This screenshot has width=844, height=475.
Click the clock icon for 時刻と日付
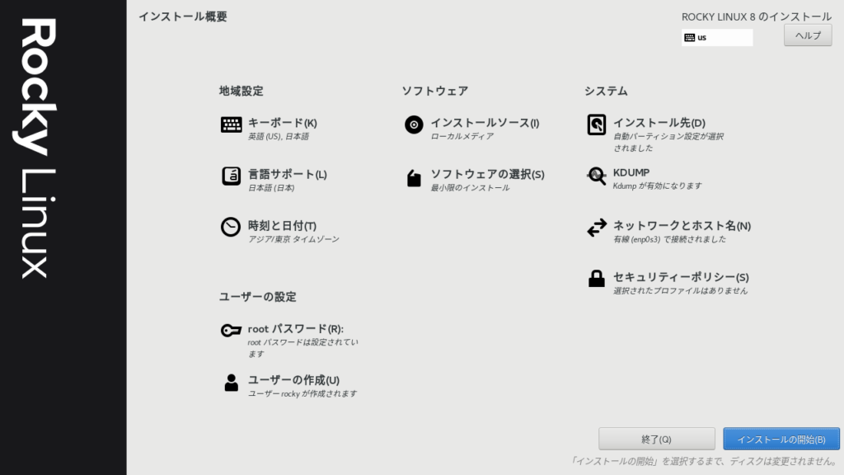(x=231, y=227)
